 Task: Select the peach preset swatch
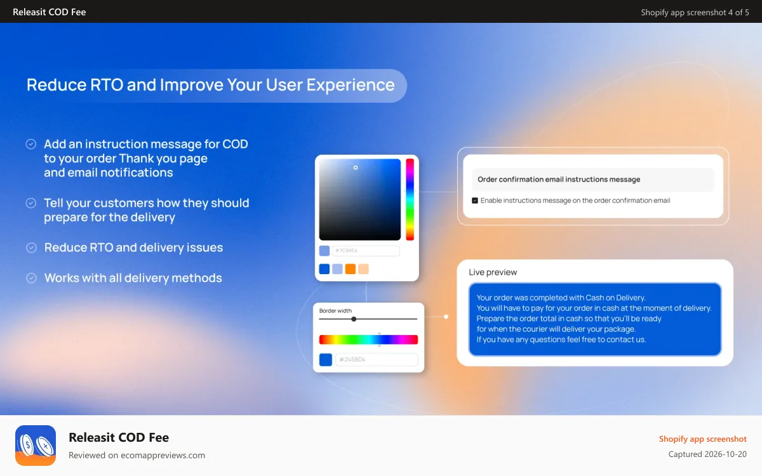pyautogui.click(x=363, y=269)
